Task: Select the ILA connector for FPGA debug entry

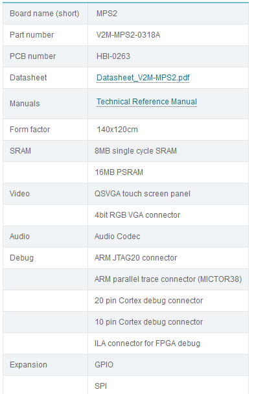Action: pyautogui.click(x=147, y=343)
